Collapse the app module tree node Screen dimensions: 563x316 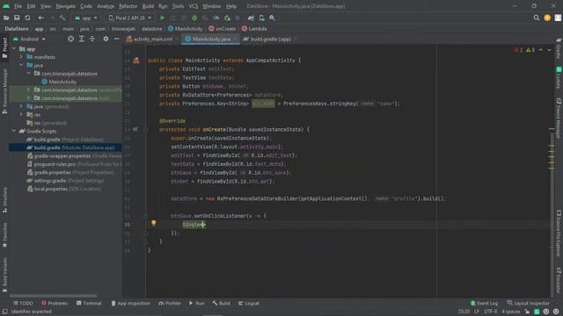click(14, 49)
